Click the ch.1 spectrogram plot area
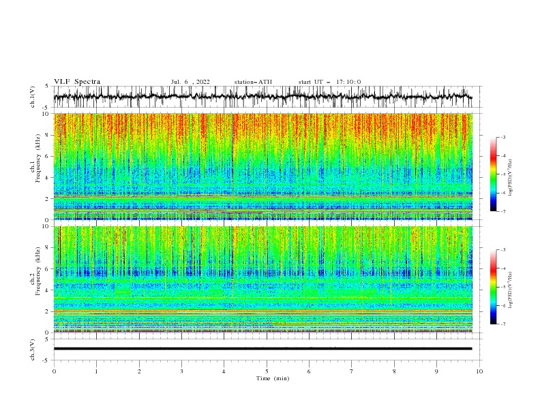The width and height of the screenshot is (540, 417). click(x=263, y=166)
